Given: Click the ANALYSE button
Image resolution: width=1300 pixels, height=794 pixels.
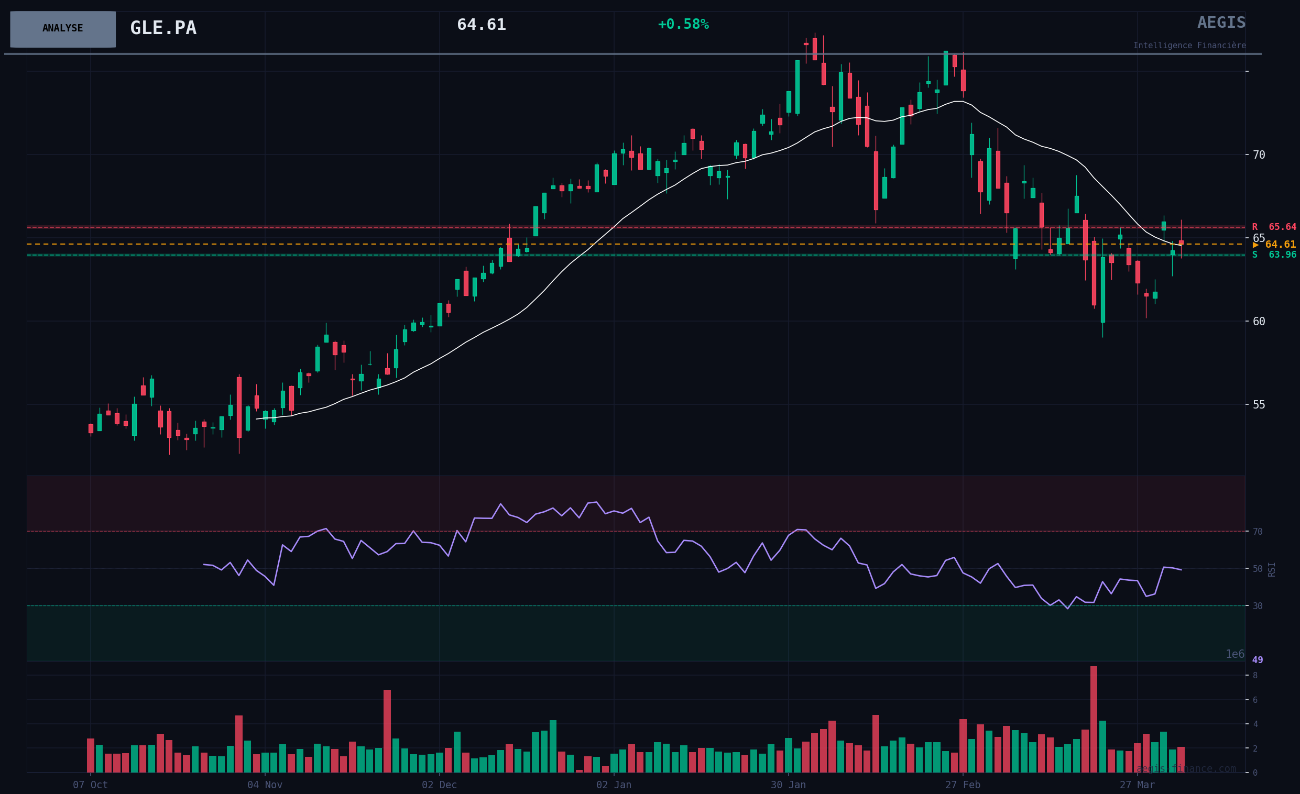Looking at the screenshot, I should point(63,29).
